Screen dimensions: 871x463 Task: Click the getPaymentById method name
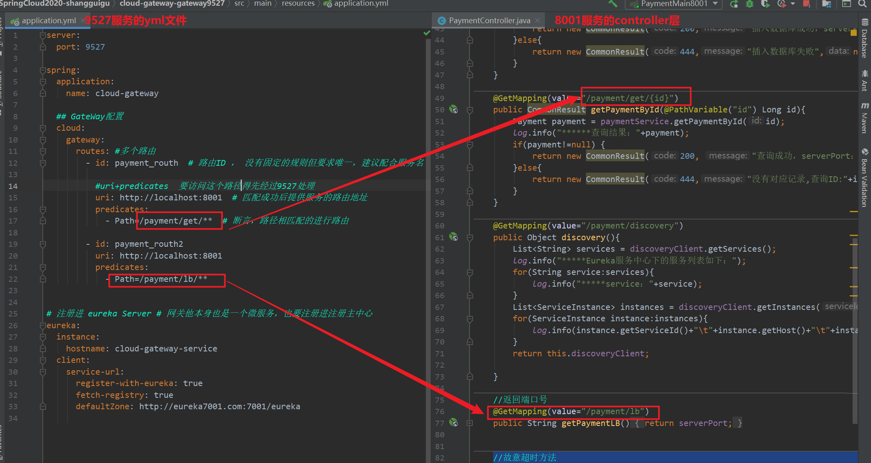coord(625,110)
